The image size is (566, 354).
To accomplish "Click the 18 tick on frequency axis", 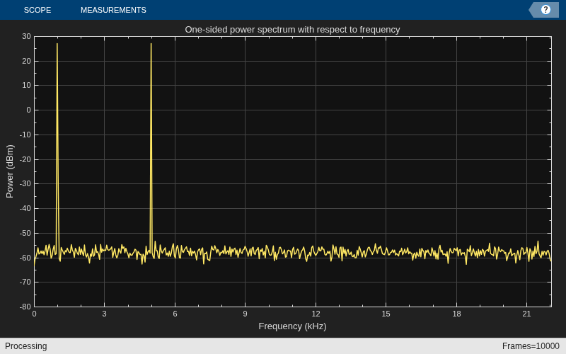I will pos(456,314).
